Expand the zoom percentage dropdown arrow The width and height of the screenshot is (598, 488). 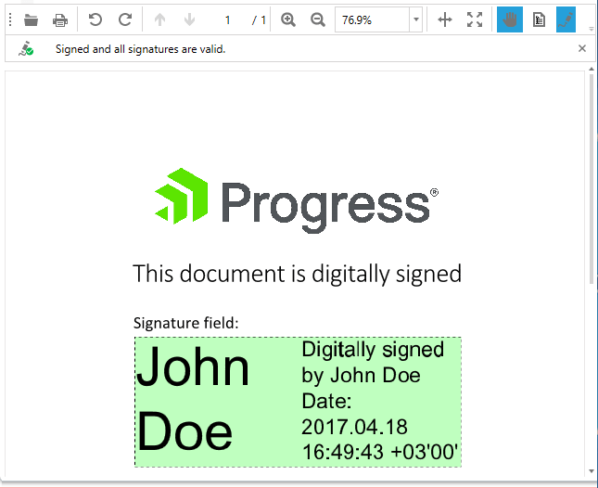tap(416, 19)
